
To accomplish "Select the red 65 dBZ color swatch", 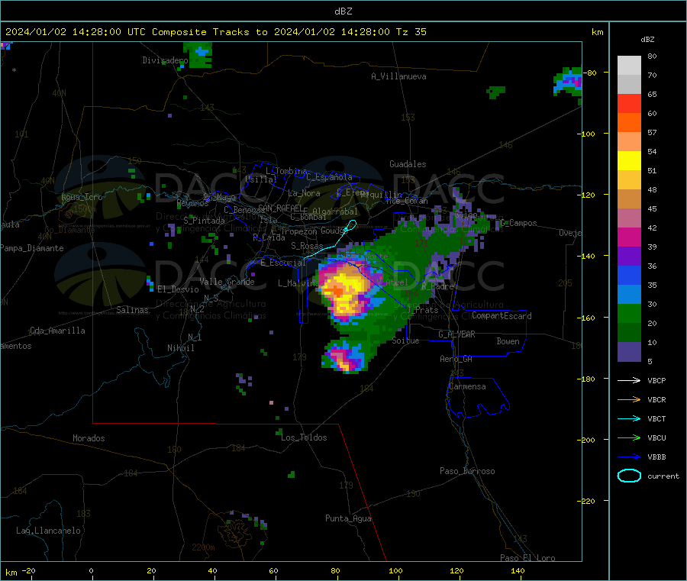I will coord(629,103).
